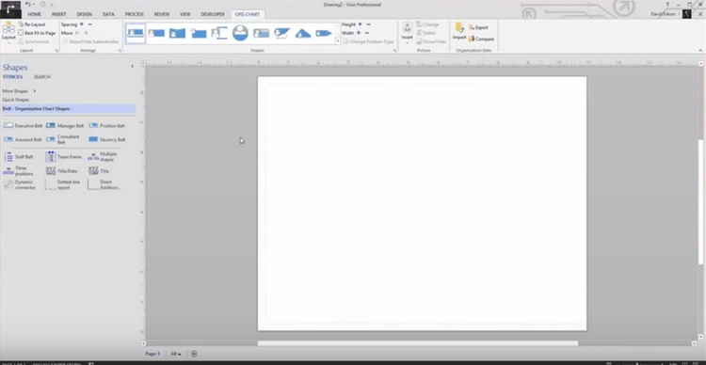
Task: Open the All pages list dropdown
Action: [x=176, y=355]
